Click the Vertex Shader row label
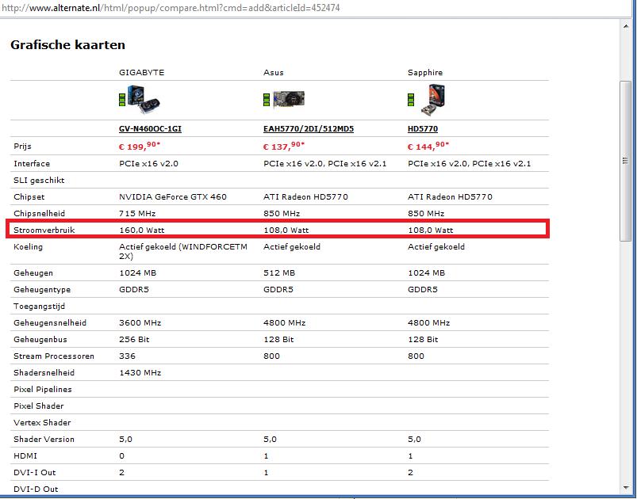This screenshot has width=637, height=499. pos(42,423)
